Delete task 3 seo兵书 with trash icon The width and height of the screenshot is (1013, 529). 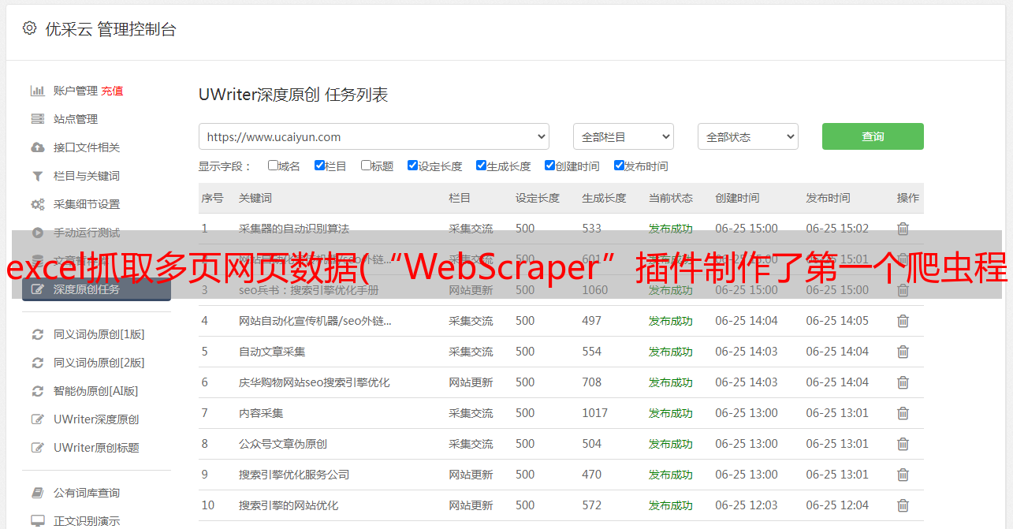[x=903, y=290]
